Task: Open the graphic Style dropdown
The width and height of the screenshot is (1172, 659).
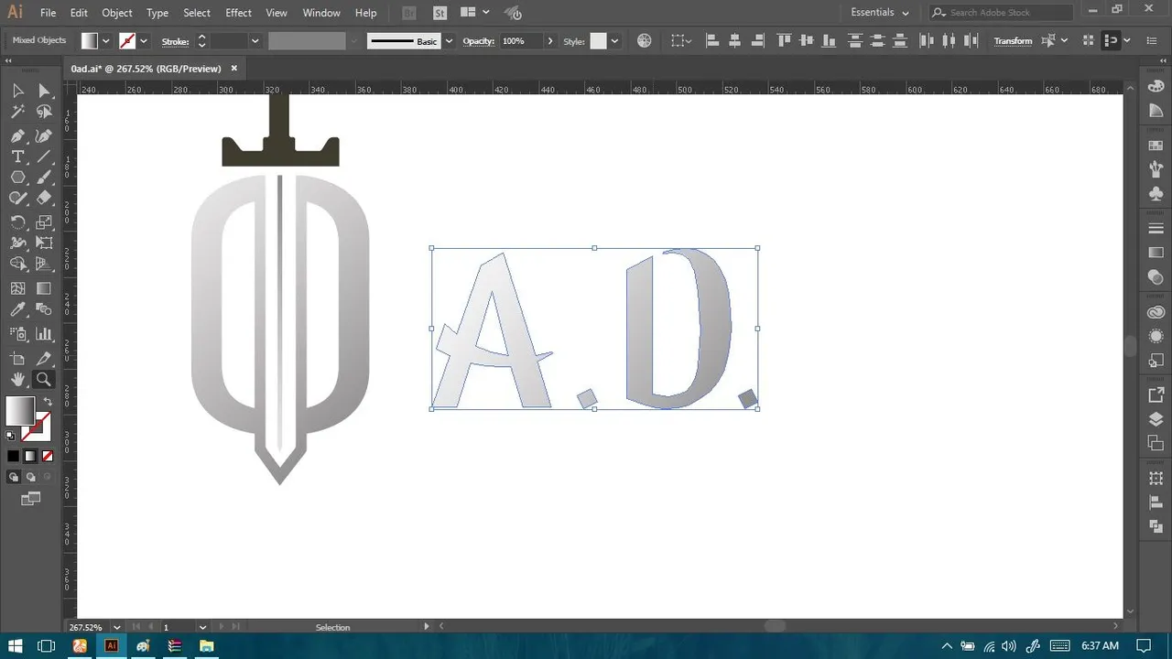Action: pyautogui.click(x=614, y=41)
